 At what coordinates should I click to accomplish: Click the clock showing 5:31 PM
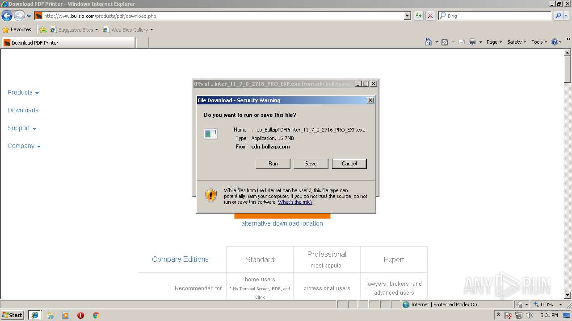549,315
